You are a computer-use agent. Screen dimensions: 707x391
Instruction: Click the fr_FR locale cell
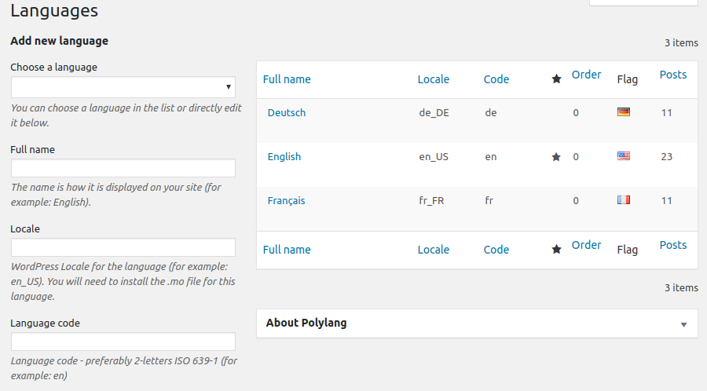pos(431,201)
